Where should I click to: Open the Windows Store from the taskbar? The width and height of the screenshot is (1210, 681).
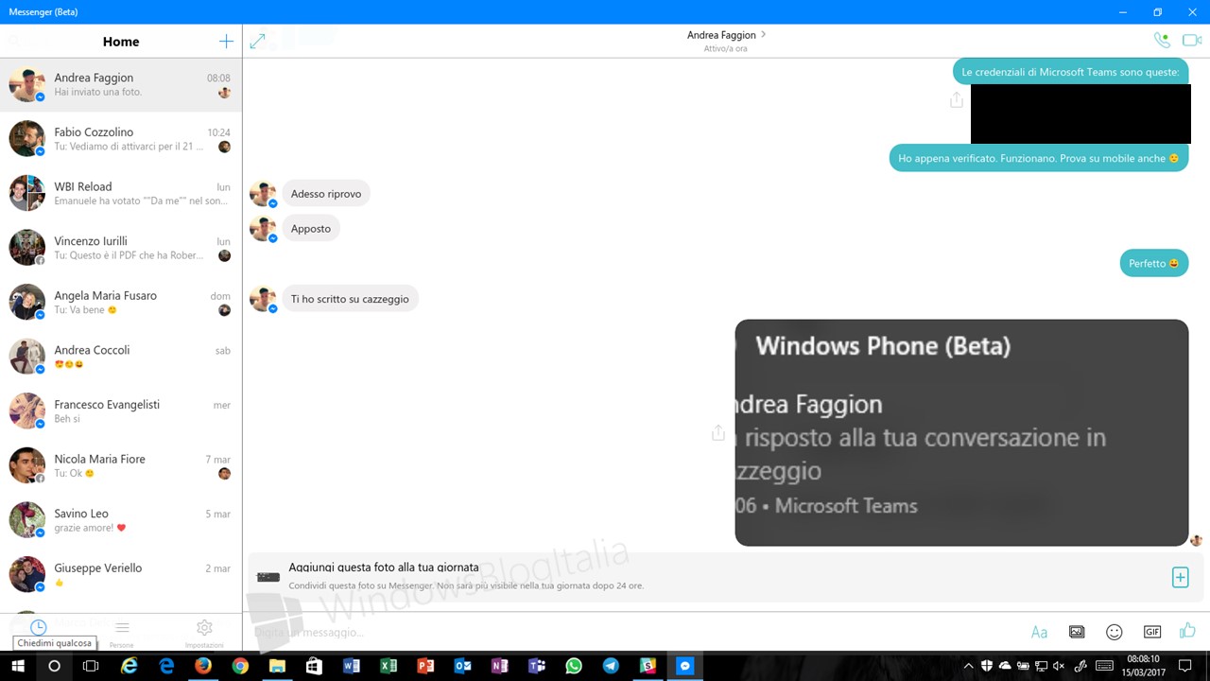[314, 666]
